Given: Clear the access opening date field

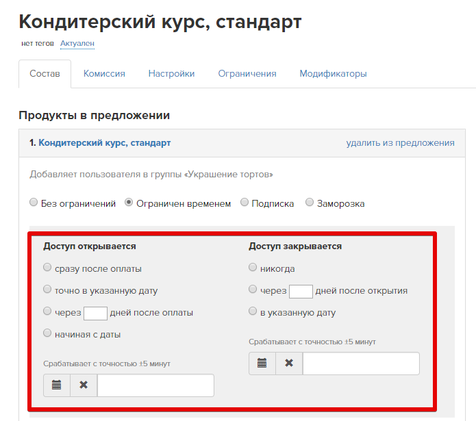Looking at the screenshot, I should [x=84, y=385].
